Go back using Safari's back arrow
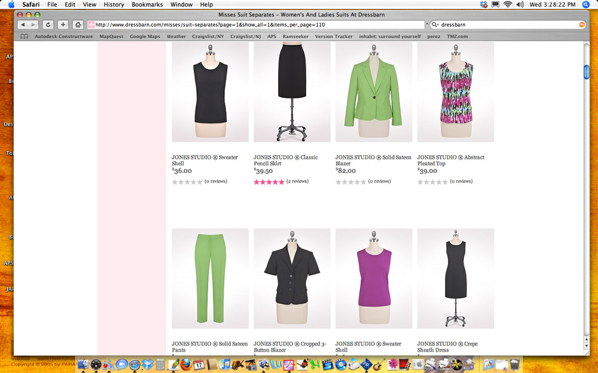The height and width of the screenshot is (373, 598). click(23, 24)
